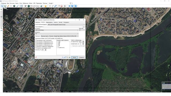Image resolution: width=171 pixels, height=96 pixels.
Task: Activate the area selection tool
Action: (x=5, y=6)
